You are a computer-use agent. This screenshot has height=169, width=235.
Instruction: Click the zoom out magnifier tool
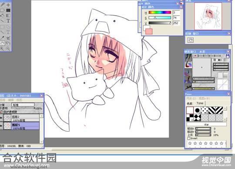tap(8, 49)
